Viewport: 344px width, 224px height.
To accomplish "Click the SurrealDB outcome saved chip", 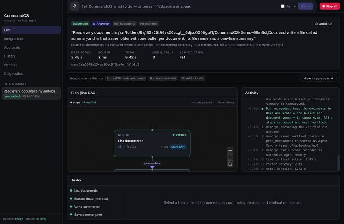I will pyautogui.click(x=125, y=79).
